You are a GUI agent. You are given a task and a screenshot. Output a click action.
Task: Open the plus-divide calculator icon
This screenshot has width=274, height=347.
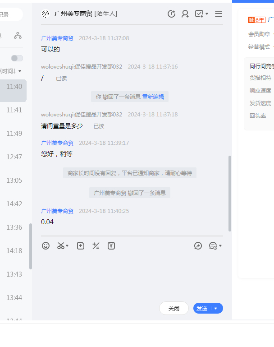96,245
